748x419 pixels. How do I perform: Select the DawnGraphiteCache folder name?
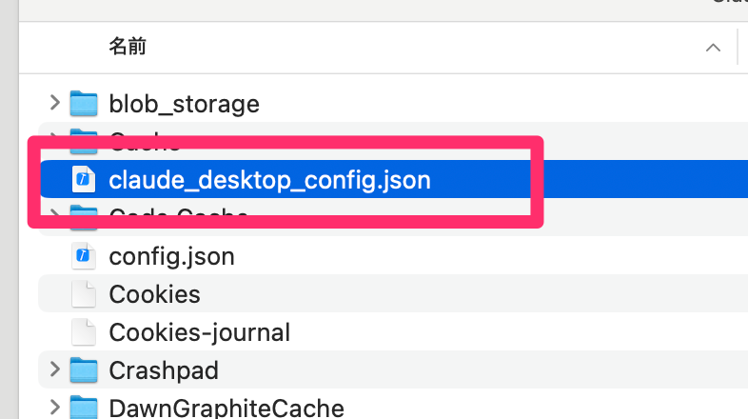226,408
